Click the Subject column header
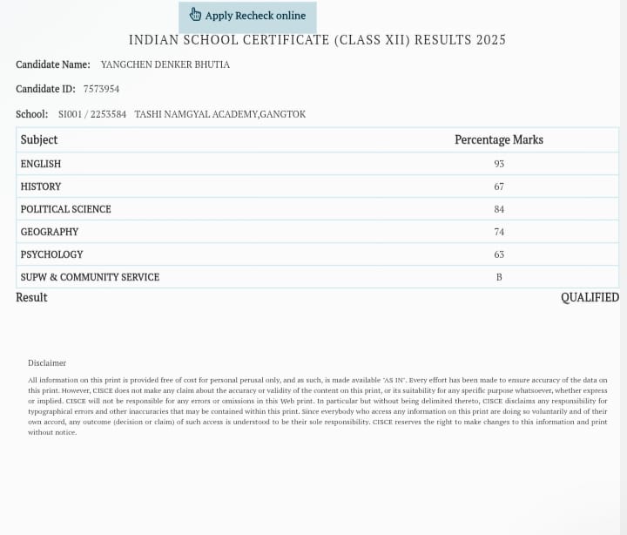The height and width of the screenshot is (535, 627). [x=39, y=139]
